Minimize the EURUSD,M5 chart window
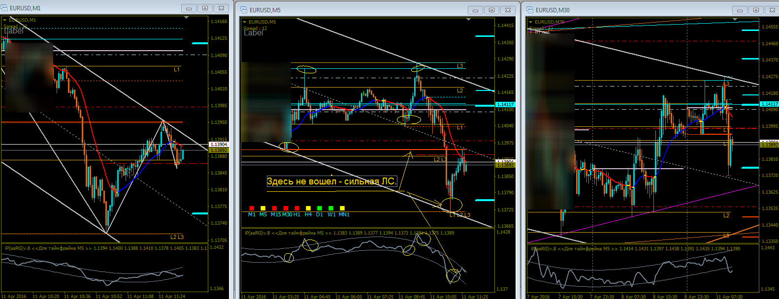 475,10
